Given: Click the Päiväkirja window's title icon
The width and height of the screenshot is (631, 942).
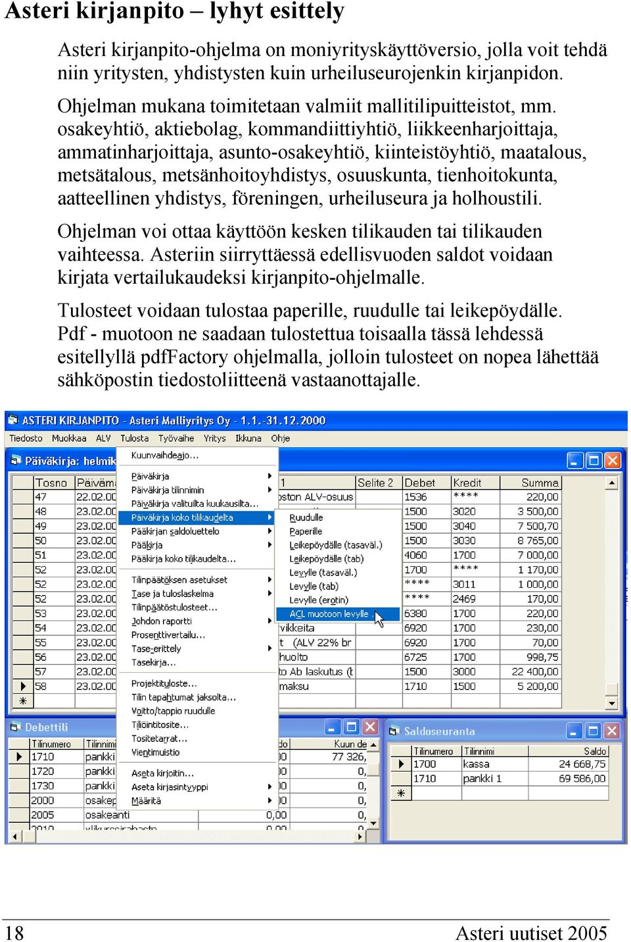Looking at the screenshot, I should coord(16,461).
